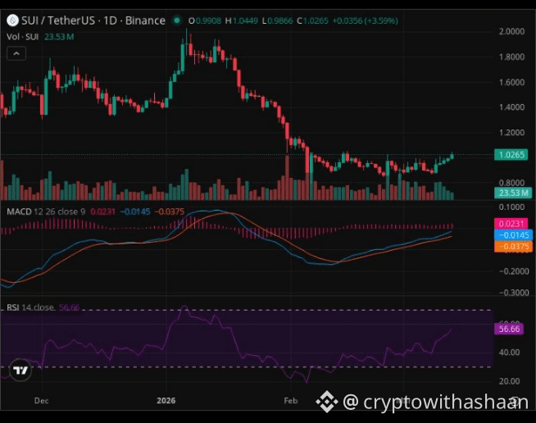Click the green market status dot

[x=177, y=20]
